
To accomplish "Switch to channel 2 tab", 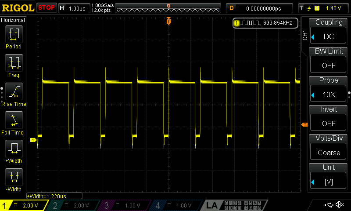I will coord(74,205).
